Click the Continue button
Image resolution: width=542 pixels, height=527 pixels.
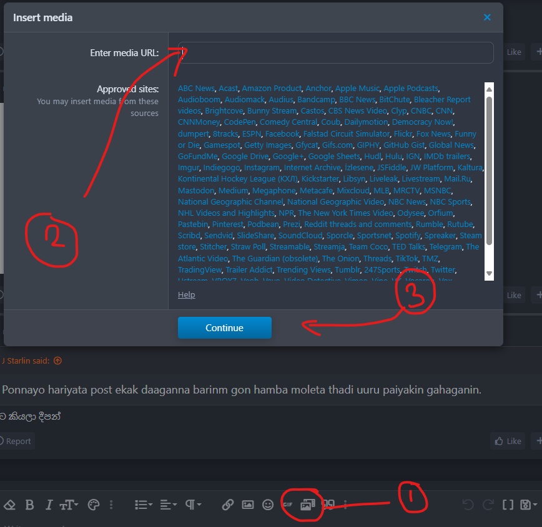(x=225, y=327)
